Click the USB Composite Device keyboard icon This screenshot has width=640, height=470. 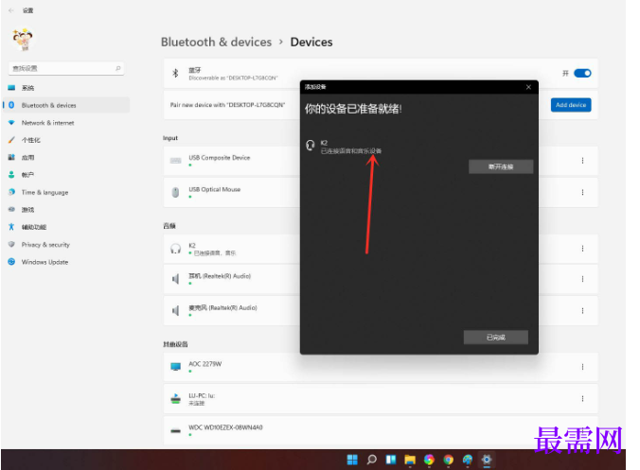[x=175, y=161]
